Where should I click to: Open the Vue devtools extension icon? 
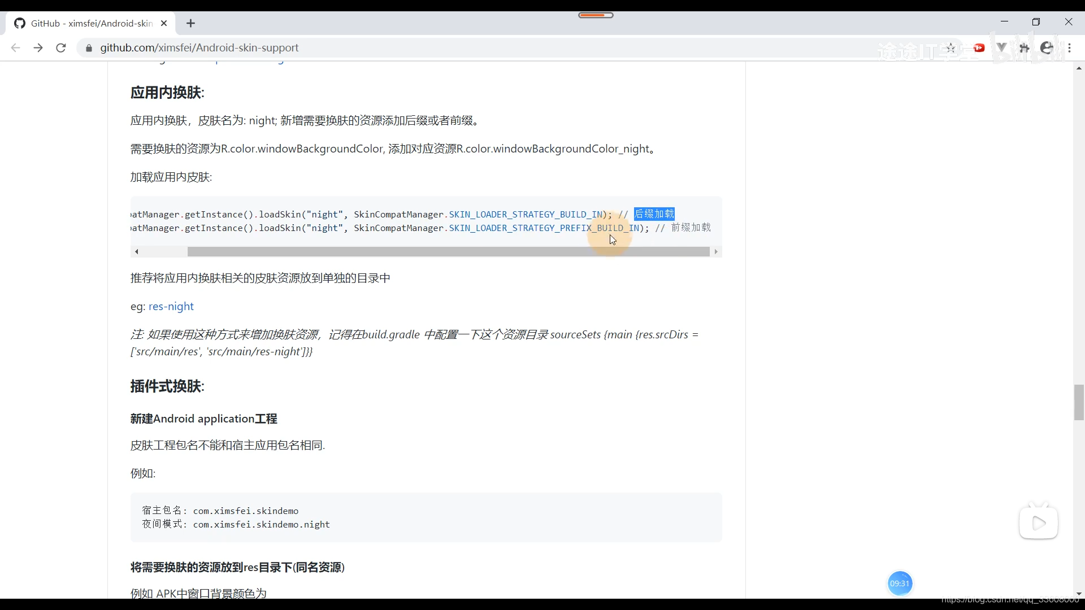tap(1001, 48)
